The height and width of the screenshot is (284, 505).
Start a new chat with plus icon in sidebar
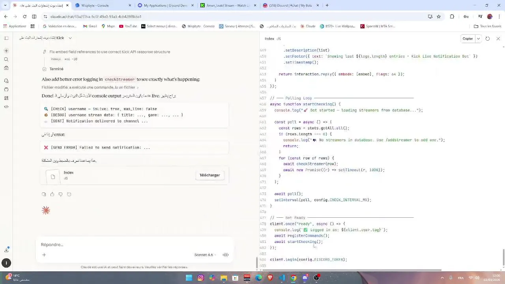(x=6, y=51)
